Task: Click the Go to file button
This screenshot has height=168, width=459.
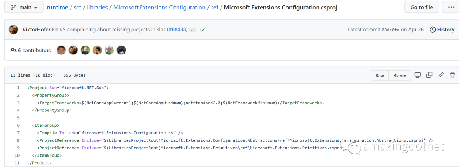Action: [x=422, y=7]
